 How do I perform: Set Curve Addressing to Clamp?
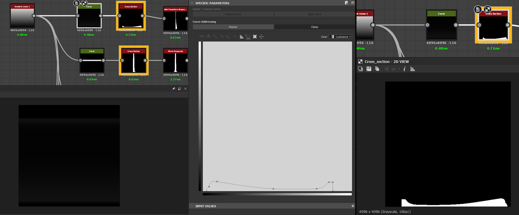coord(314,27)
